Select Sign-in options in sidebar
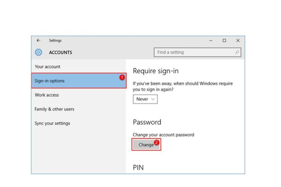 tap(49, 81)
